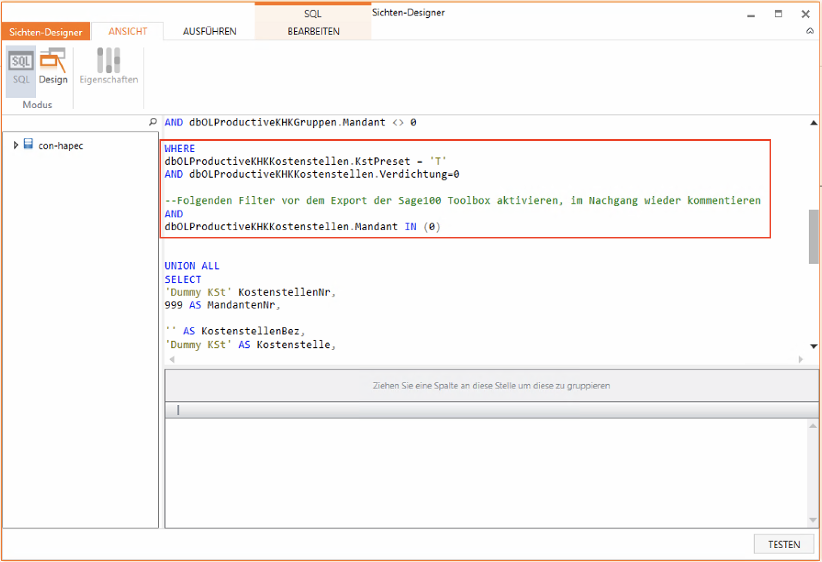Open the Eigenschaften properties panel
Screen dimensions: 822x562
point(108,67)
